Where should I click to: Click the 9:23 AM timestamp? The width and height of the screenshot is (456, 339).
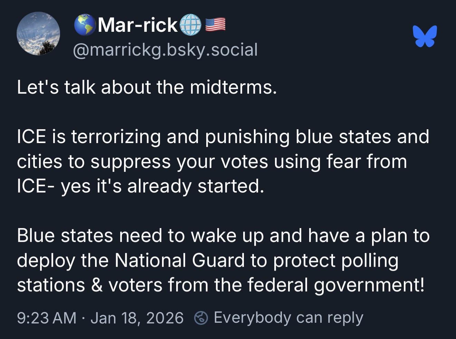click(47, 318)
